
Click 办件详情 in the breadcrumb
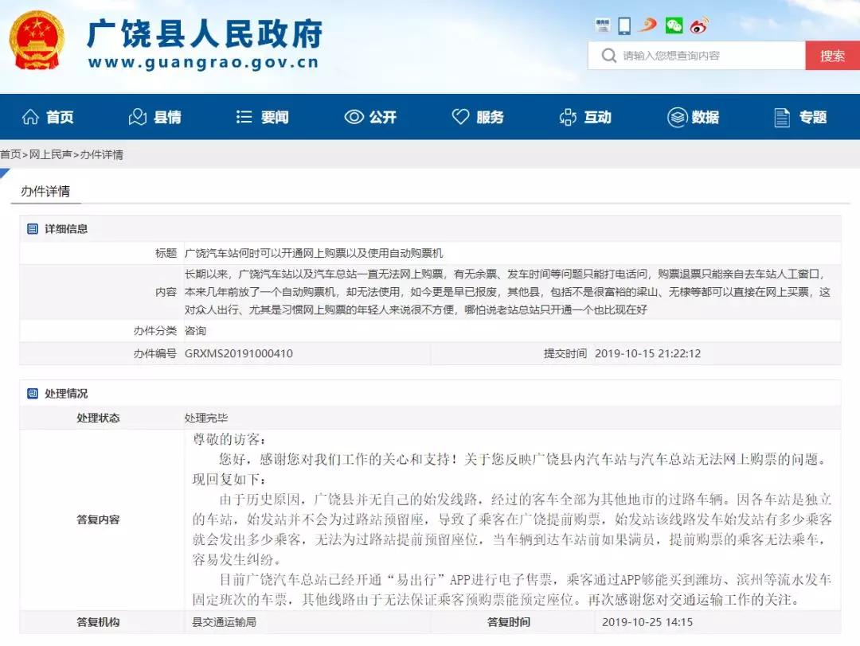click(x=101, y=154)
